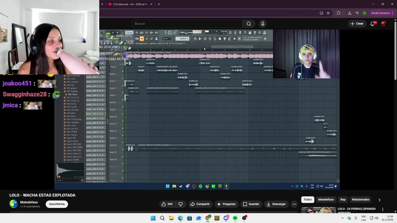Toggle FL Studio loop recording icon
The image size is (397, 223).
156,32
